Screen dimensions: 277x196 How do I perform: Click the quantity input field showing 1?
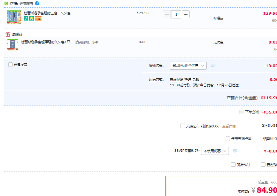176,15
